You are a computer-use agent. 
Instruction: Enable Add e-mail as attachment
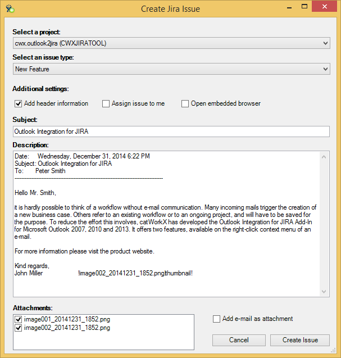tap(216, 319)
